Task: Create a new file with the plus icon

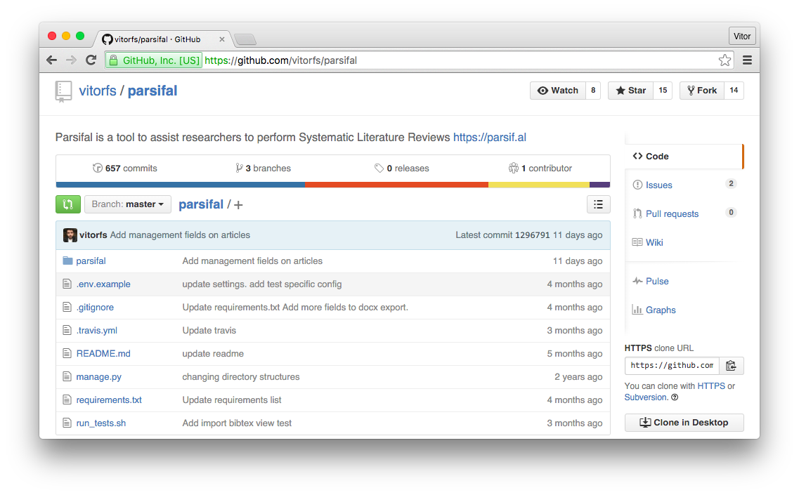Action: 238,205
